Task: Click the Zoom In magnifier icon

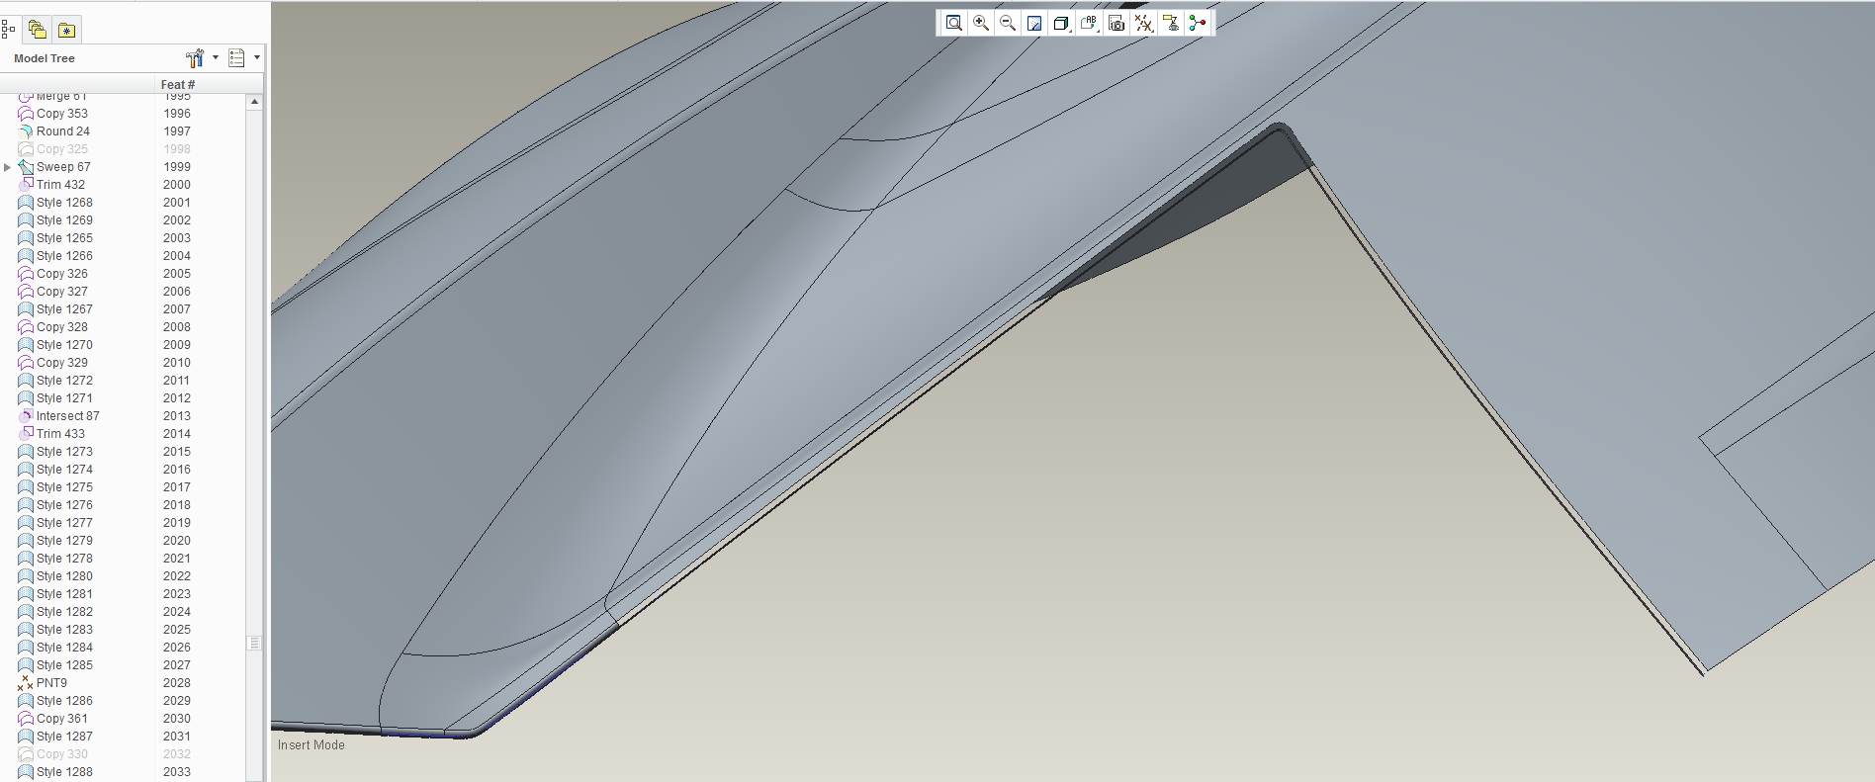Action: click(981, 24)
